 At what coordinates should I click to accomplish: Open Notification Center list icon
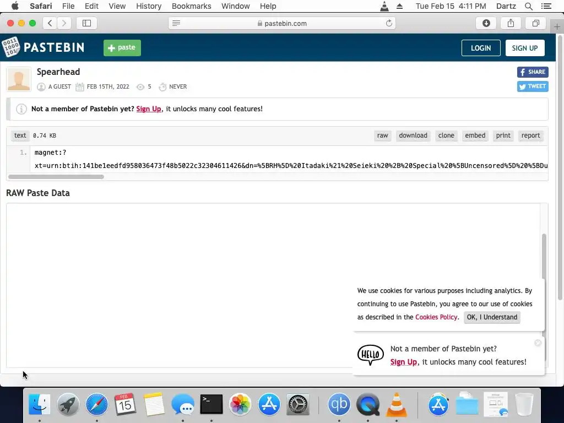(546, 6)
